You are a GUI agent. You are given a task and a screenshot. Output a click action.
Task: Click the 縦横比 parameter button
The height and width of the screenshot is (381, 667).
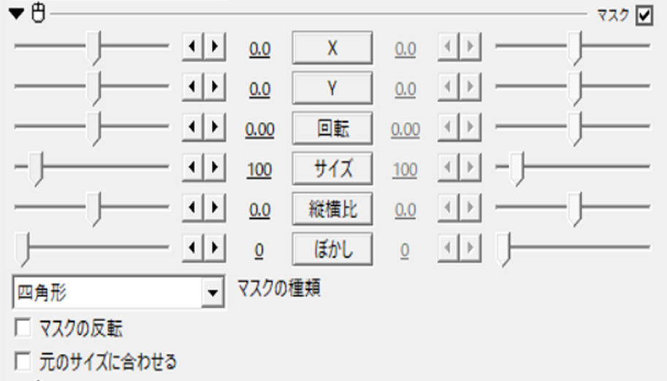pos(332,209)
